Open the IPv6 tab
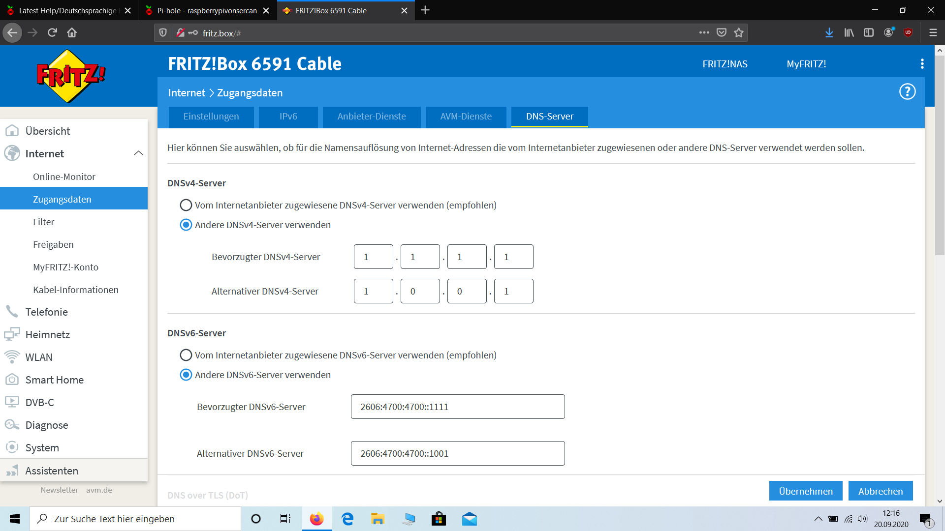The image size is (945, 531). coord(288,117)
